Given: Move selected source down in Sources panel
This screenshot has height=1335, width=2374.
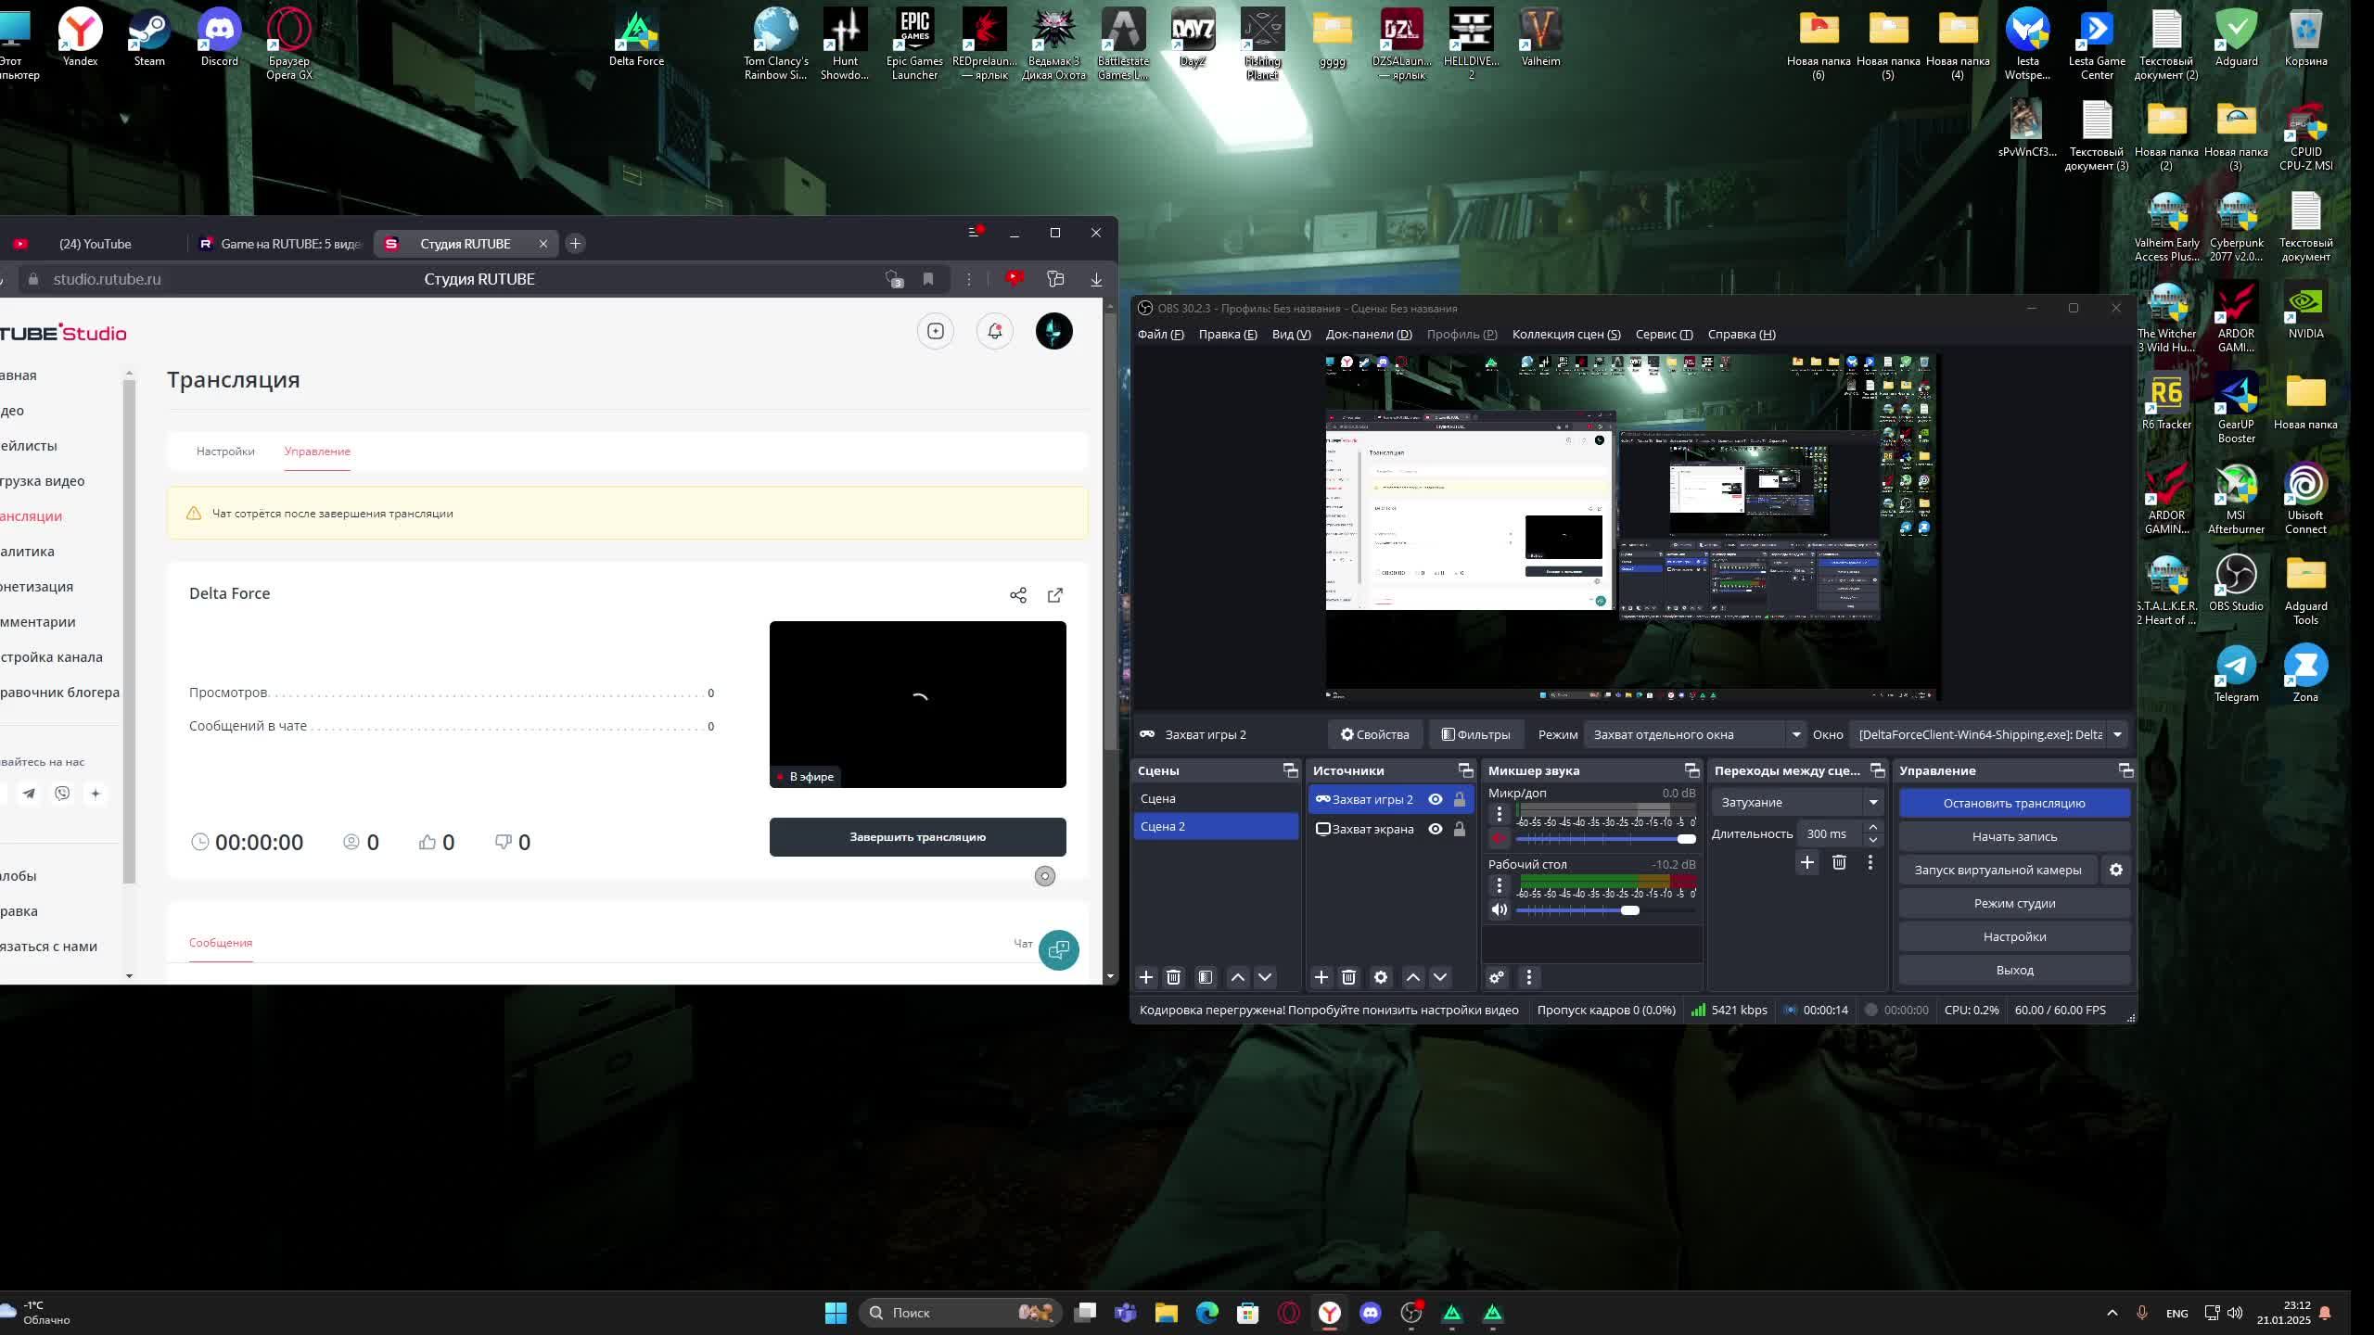Looking at the screenshot, I should (x=1440, y=977).
